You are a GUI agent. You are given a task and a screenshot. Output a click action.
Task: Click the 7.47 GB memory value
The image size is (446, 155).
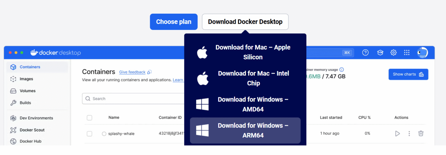335,76
